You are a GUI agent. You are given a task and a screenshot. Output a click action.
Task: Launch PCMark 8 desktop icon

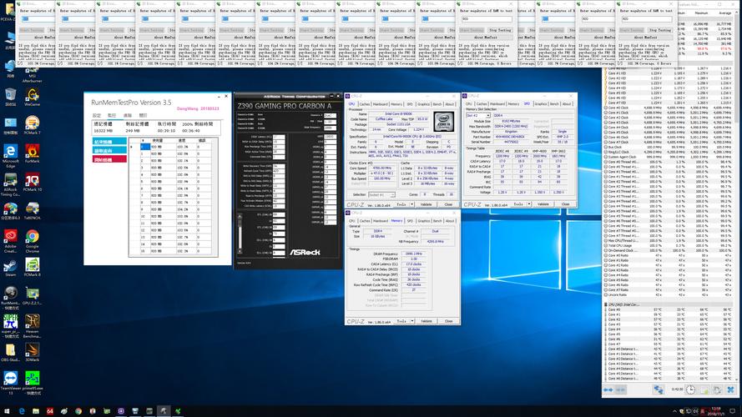(33, 267)
